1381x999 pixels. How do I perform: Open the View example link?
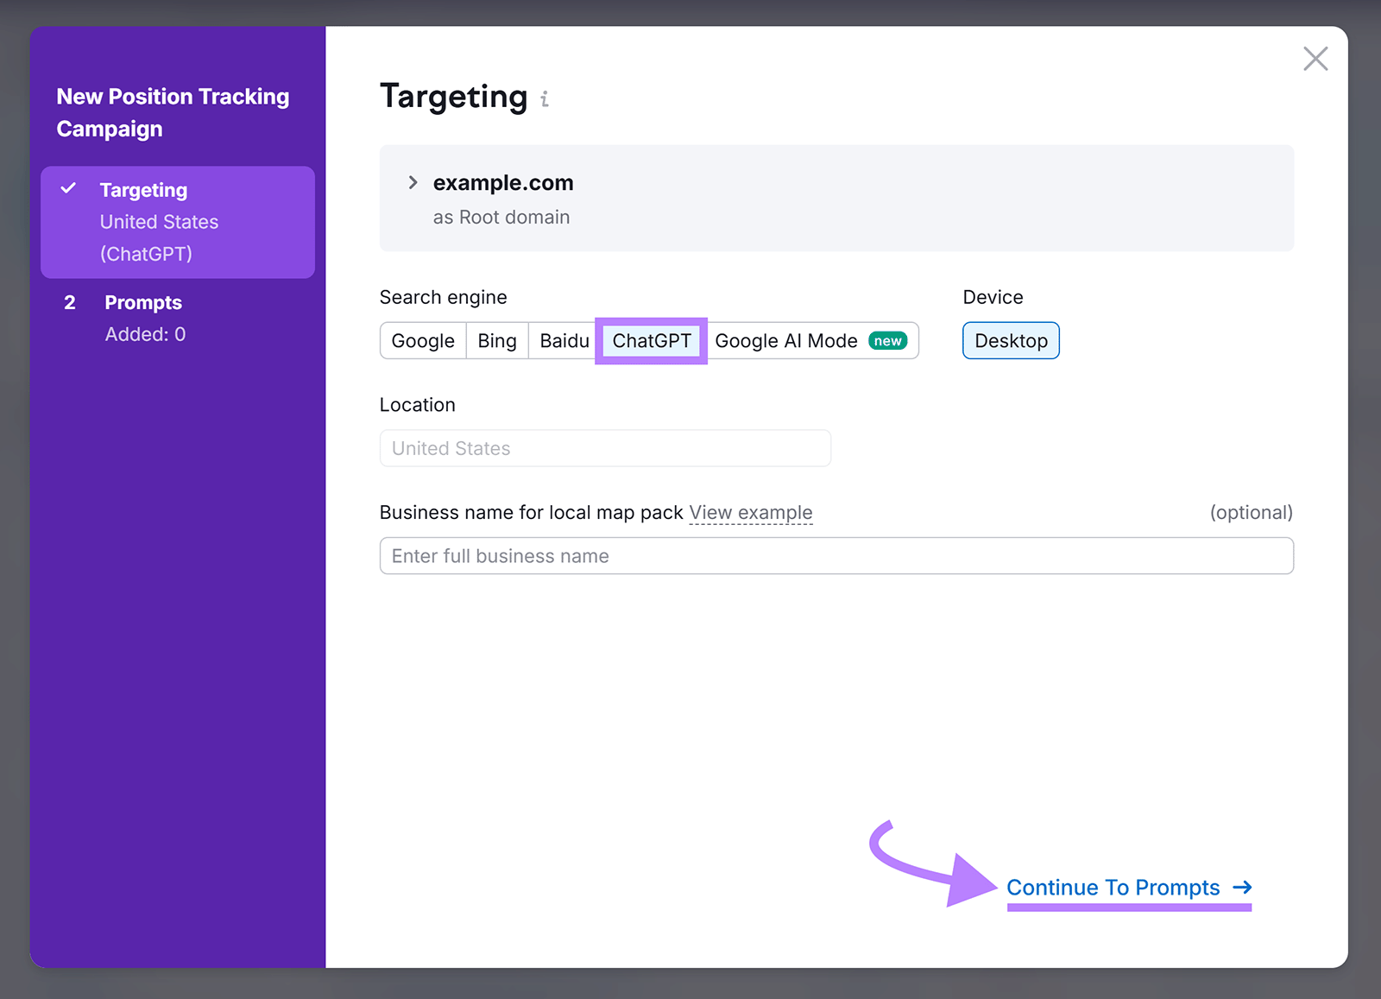(x=750, y=512)
